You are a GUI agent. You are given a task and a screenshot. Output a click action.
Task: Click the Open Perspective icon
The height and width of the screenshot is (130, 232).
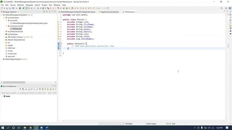point(226,8)
